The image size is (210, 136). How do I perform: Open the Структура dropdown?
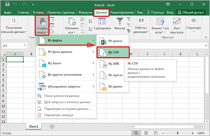coord(193,25)
